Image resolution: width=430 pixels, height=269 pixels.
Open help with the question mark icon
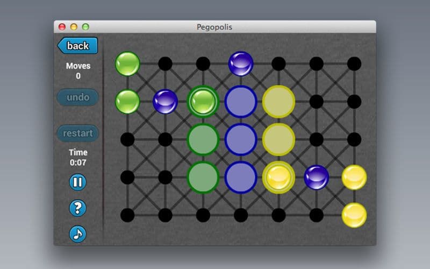77,208
